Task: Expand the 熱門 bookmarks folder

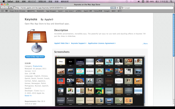Action: pyautogui.click(x=120, y=11)
